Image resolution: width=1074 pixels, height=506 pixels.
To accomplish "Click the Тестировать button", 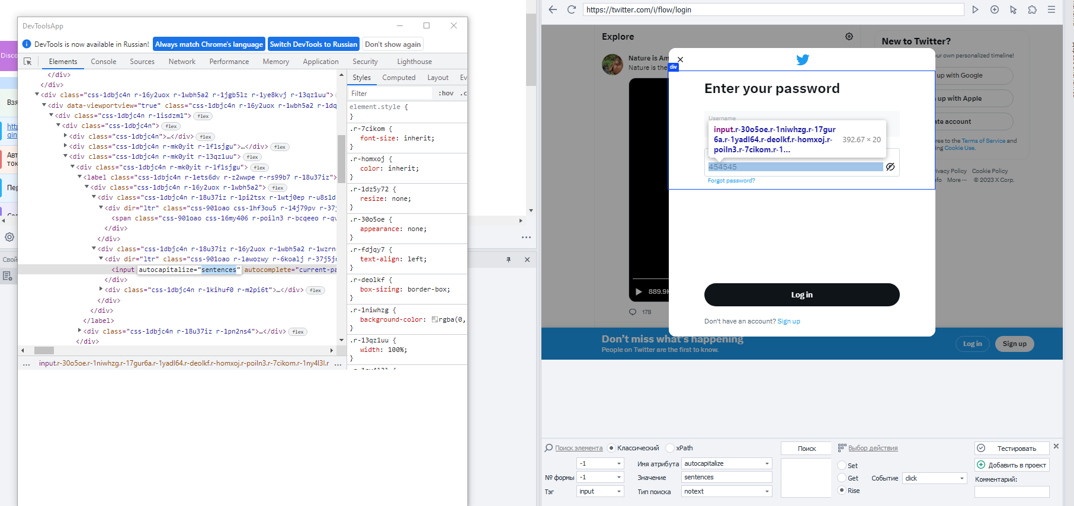I will (1012, 449).
